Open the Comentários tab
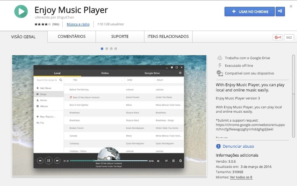The image size is (297, 186). [72, 37]
